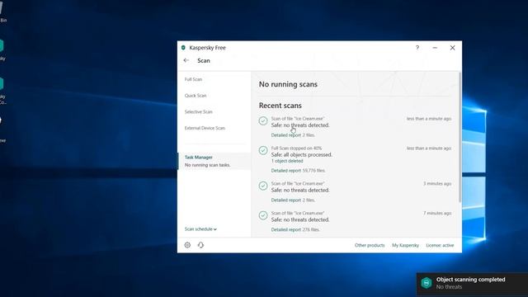Select Full Scan in the sidebar

point(193,79)
